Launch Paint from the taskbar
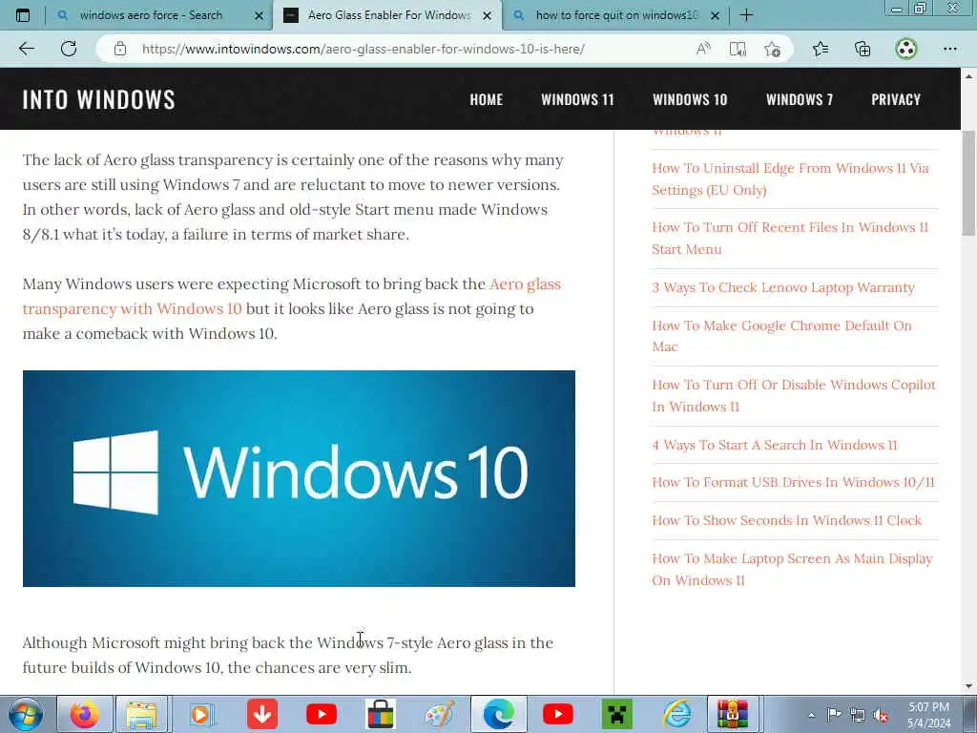Screen dimensions: 977x733 coord(440,714)
